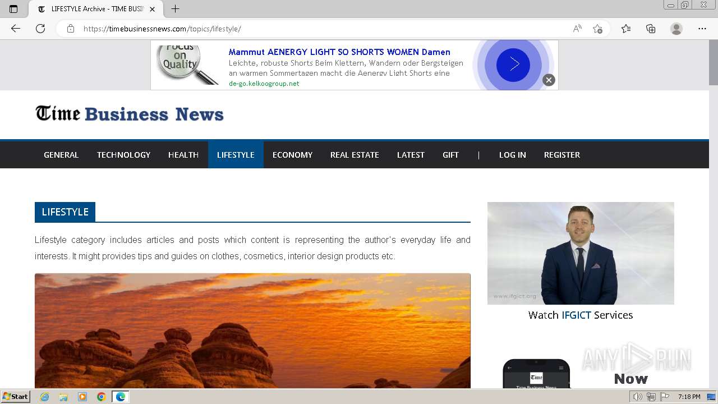Click the Time Business News logo
Screen dimensions: 718x404
[130, 114]
